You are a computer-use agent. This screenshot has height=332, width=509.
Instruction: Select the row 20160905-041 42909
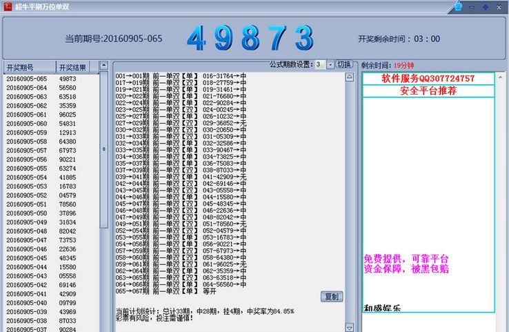coord(51,294)
